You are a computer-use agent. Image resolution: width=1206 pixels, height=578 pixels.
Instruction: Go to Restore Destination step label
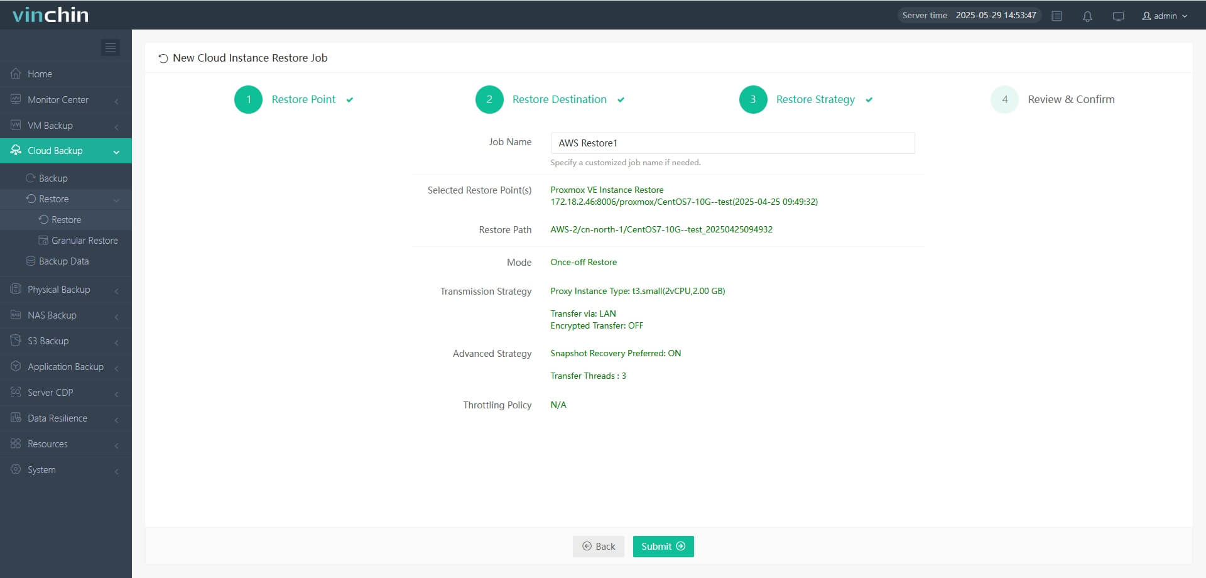coord(560,99)
